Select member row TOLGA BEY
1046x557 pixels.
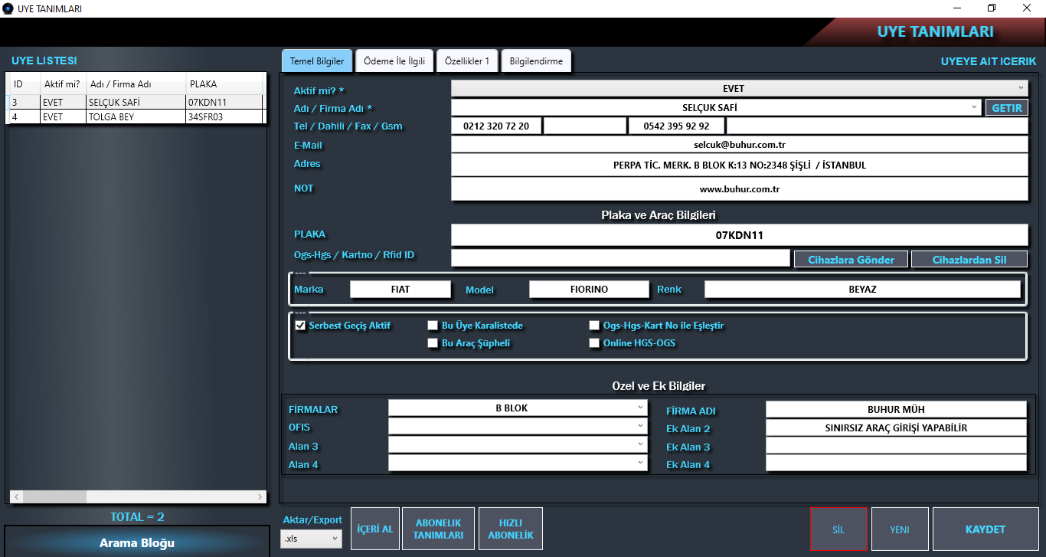[x=135, y=117]
